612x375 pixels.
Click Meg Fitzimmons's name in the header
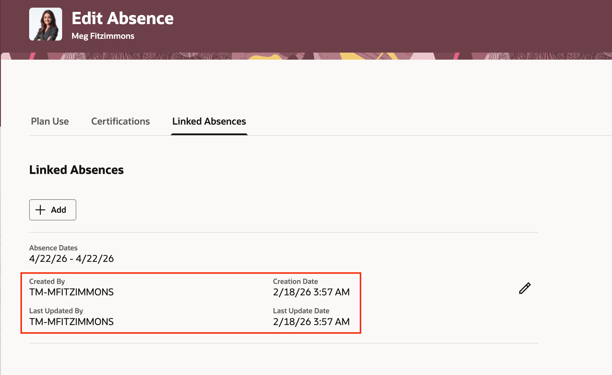point(103,36)
